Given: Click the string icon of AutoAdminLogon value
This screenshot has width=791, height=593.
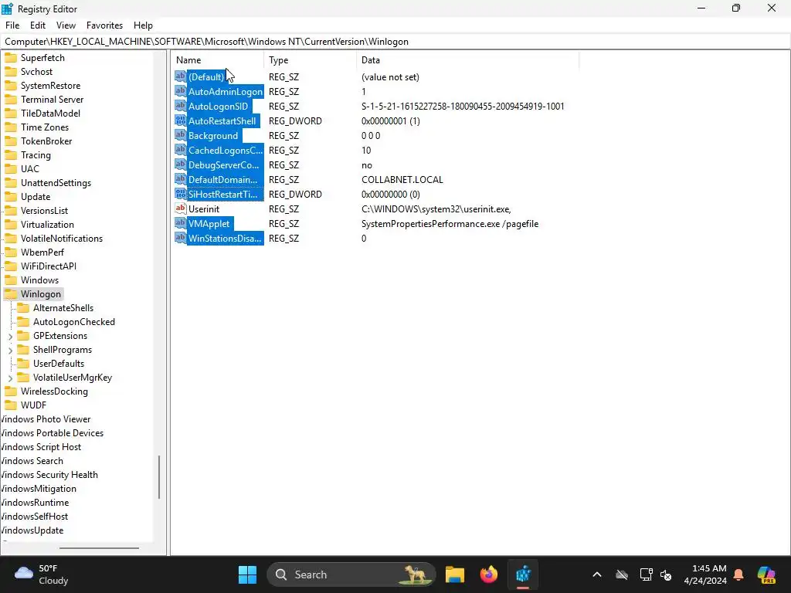Looking at the screenshot, I should point(180,91).
